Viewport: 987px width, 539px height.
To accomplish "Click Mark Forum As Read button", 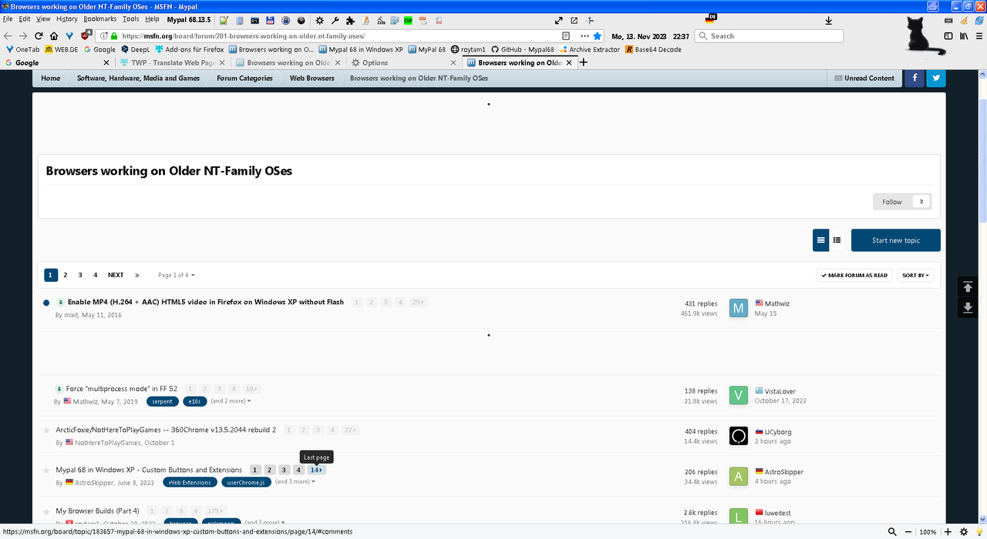I will pyautogui.click(x=854, y=275).
